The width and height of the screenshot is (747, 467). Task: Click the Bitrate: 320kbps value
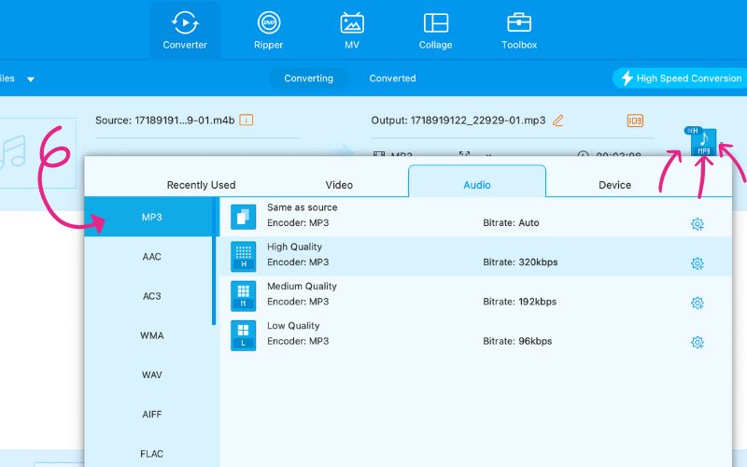click(x=520, y=262)
